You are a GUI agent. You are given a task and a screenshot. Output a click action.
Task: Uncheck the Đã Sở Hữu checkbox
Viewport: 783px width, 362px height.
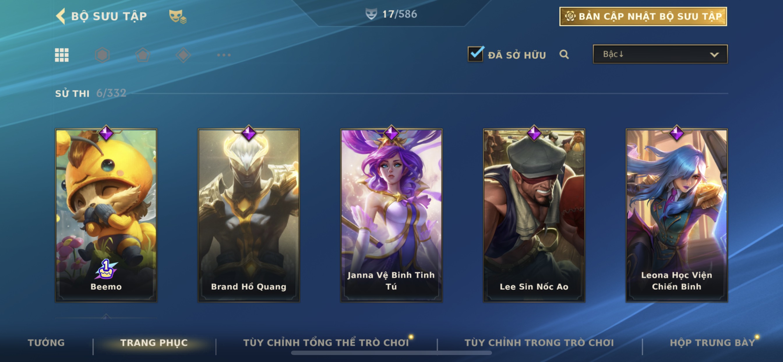475,54
